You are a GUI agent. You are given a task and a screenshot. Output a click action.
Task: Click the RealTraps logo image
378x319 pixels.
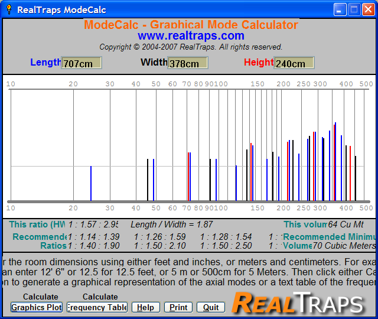coord(298,302)
